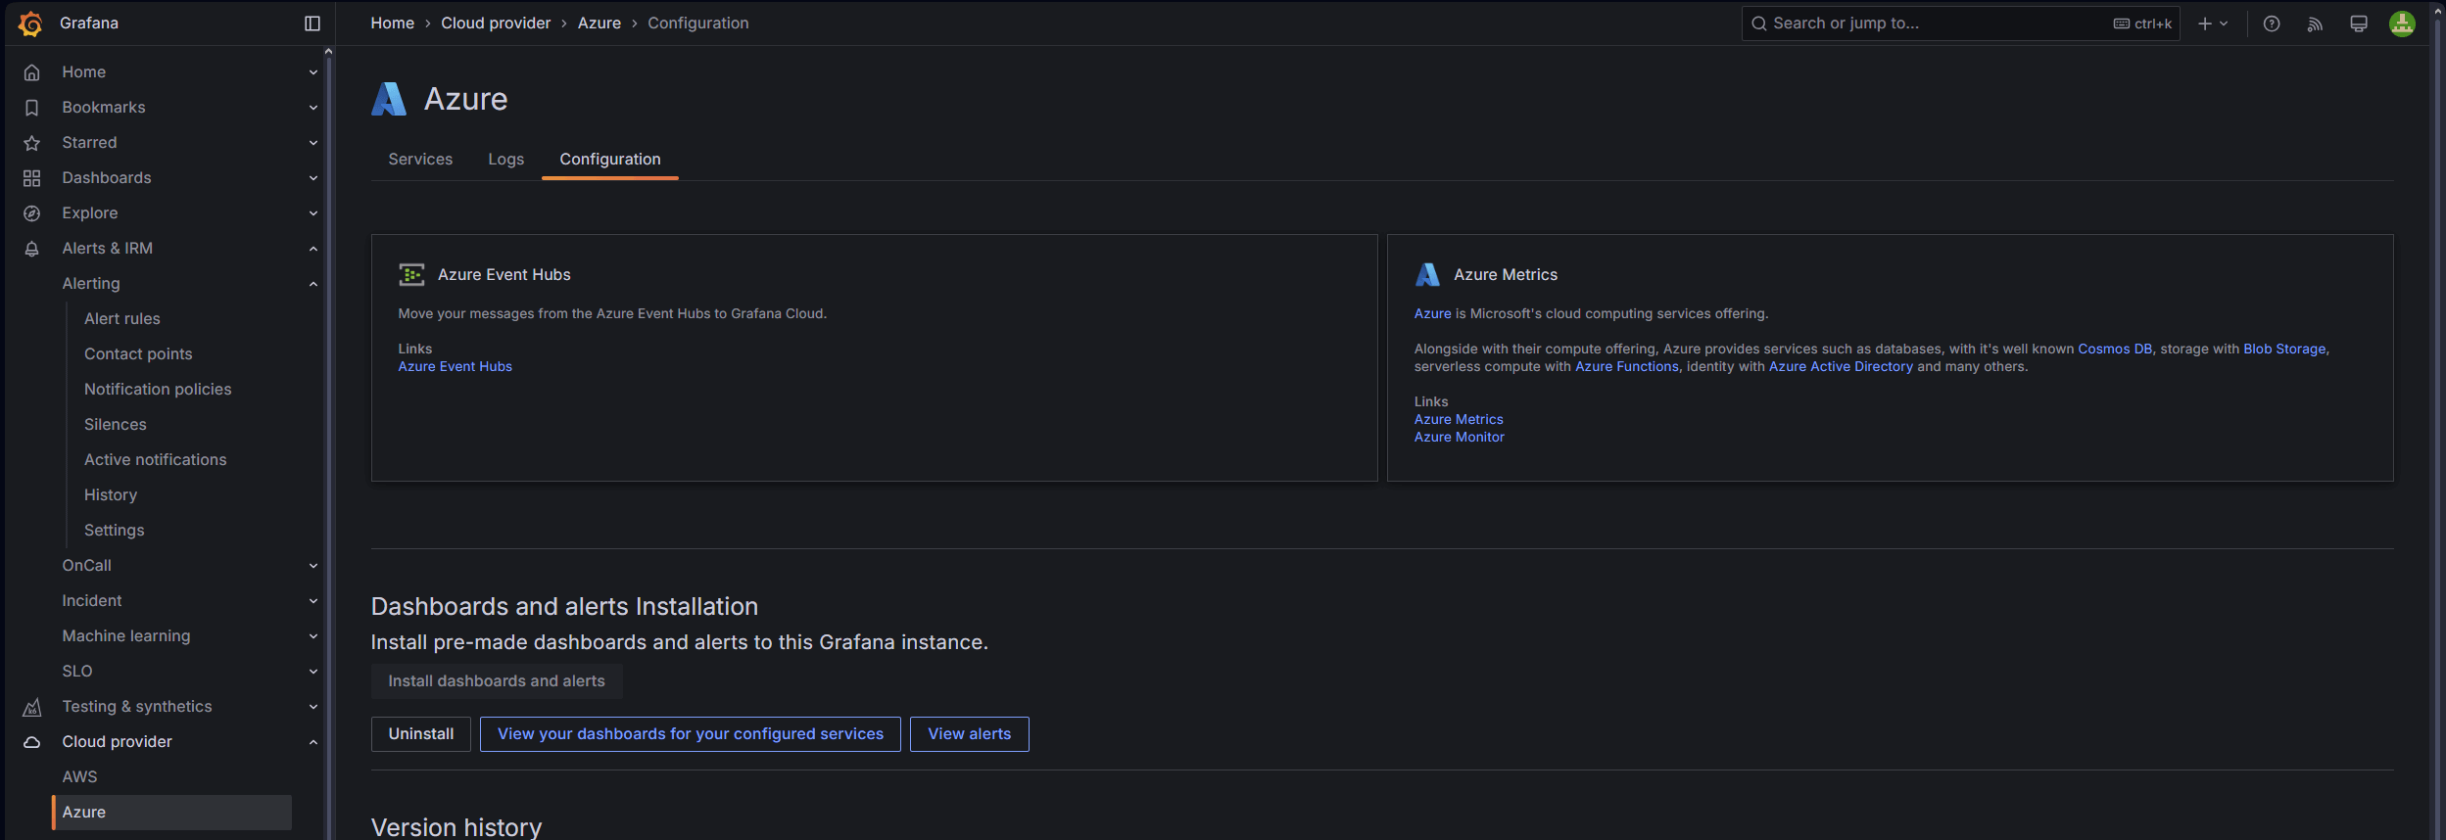
Task: Click the Grafana logo icon
Action: click(x=30, y=23)
